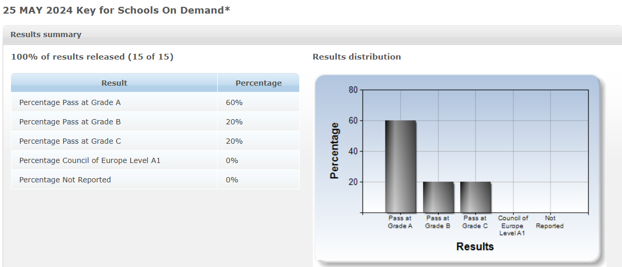622x267 pixels.
Task: Select the Percentage column header
Action: 259,83
